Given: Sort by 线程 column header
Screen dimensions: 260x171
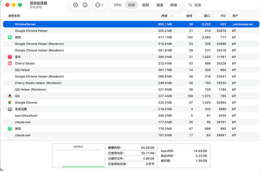Looking at the screenshot, I should (x=189, y=16).
